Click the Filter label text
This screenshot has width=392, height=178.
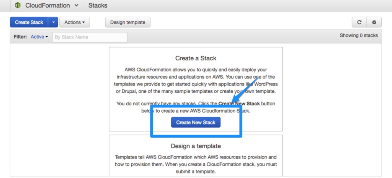[20, 37]
